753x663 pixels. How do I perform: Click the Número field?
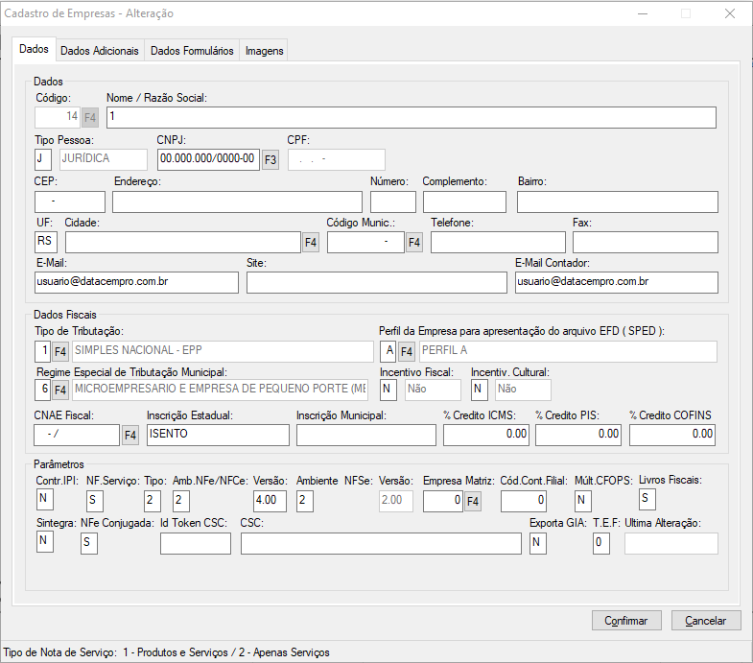coord(393,201)
